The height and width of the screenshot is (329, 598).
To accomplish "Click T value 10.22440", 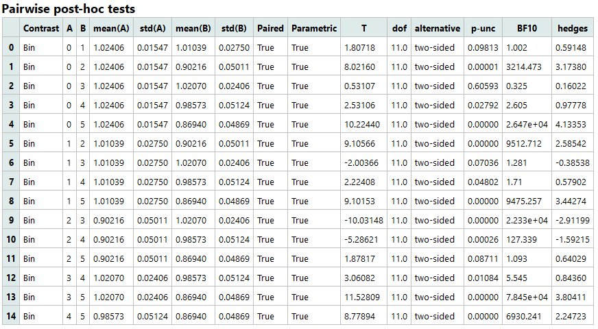I will [362, 124].
